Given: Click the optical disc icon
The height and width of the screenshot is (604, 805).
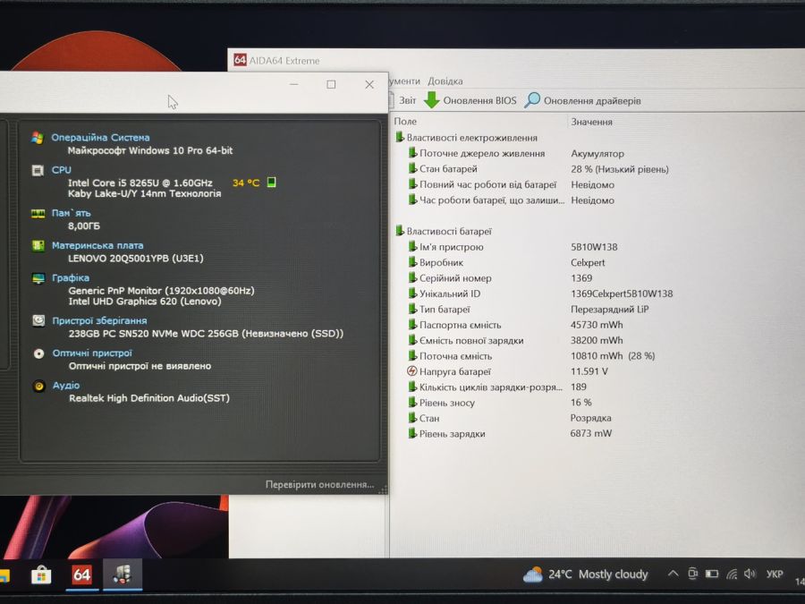Looking at the screenshot, I should coord(38,353).
